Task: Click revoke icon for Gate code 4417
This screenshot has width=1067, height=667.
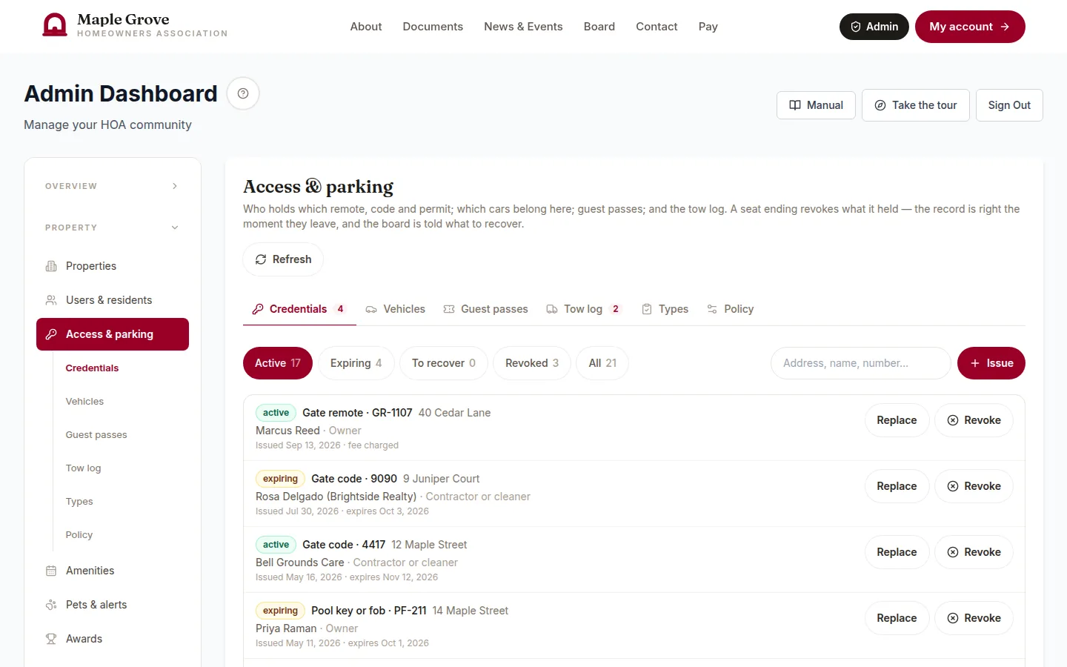Action: click(953, 552)
